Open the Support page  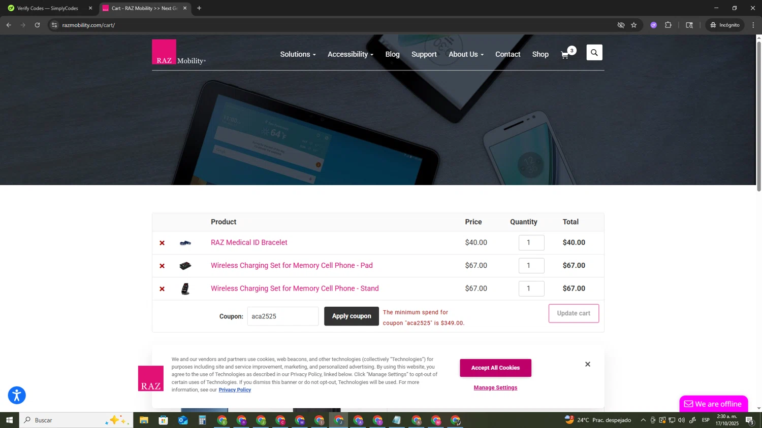(x=424, y=54)
